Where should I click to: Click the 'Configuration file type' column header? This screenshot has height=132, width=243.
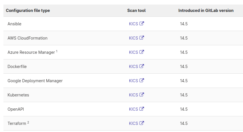pos(28,11)
